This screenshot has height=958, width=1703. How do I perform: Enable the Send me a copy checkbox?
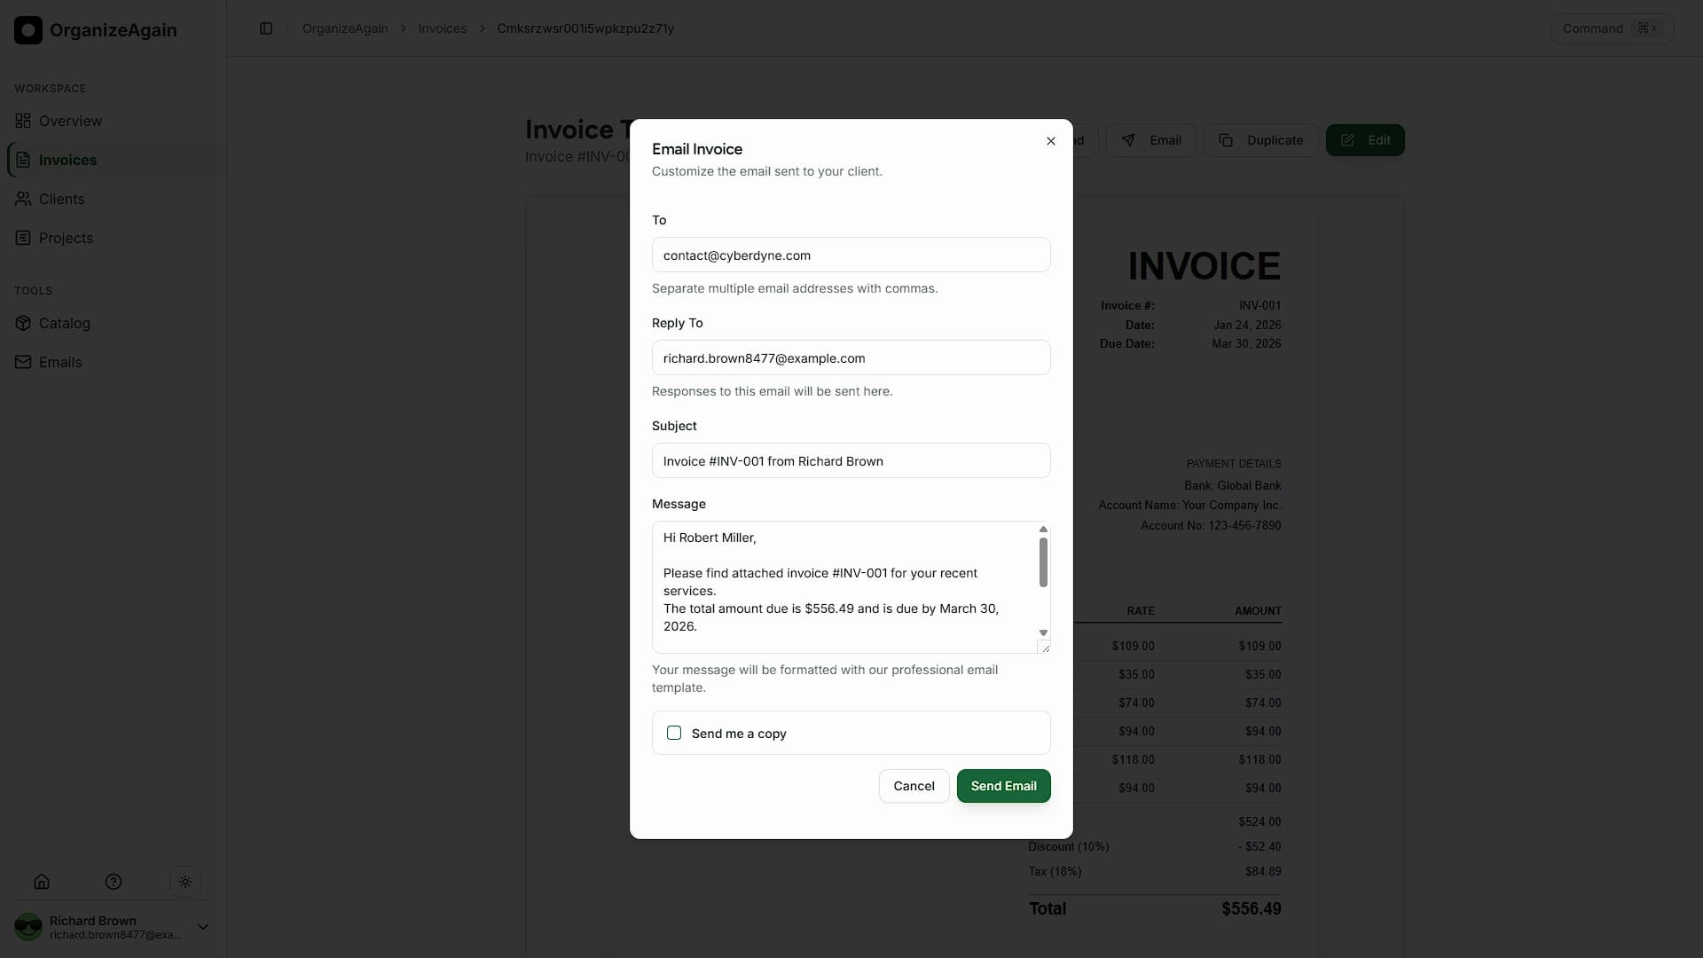coord(674,733)
